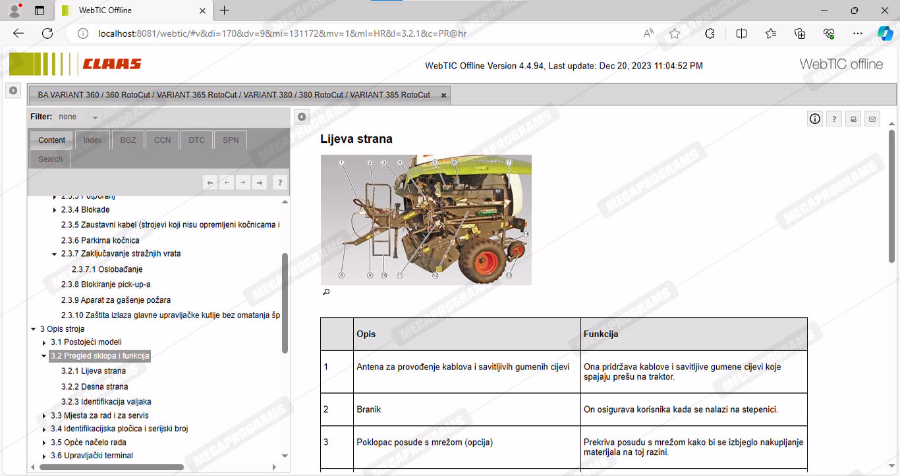Click the magnifier icon under the baler image
This screenshot has height=476, width=900.
tap(325, 292)
